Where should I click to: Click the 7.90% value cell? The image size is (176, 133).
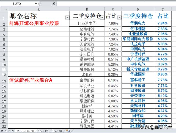point(113,23)
